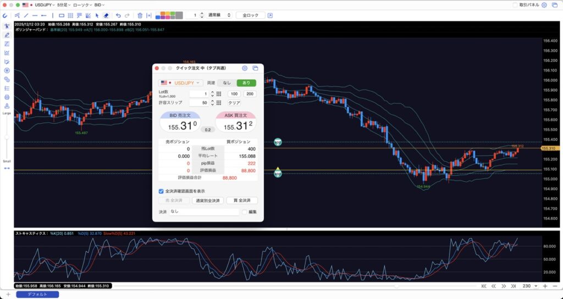
Task: Click the 決済 なし input field
Action: (203, 212)
